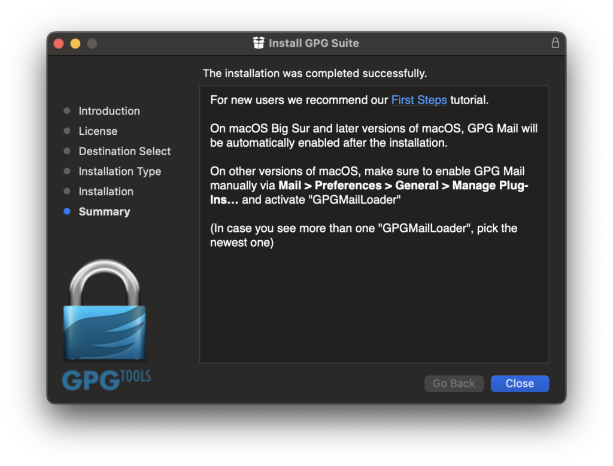The image size is (613, 466).
Task: Open the First Steps tutorial link
Action: click(x=419, y=100)
